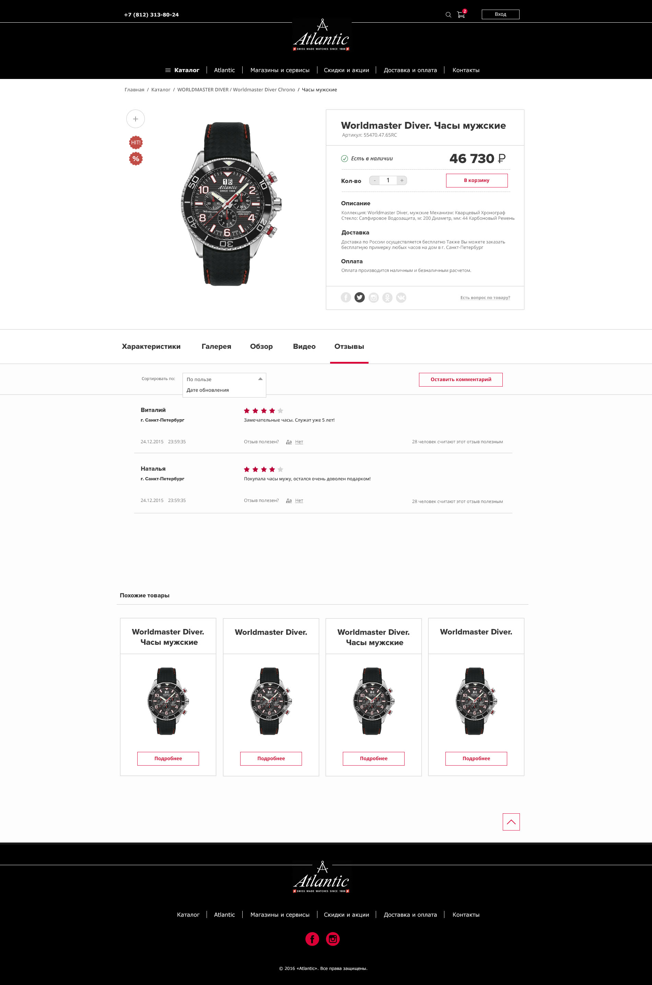Click 'Оставить комментарий' button
The height and width of the screenshot is (985, 652).
tap(461, 379)
